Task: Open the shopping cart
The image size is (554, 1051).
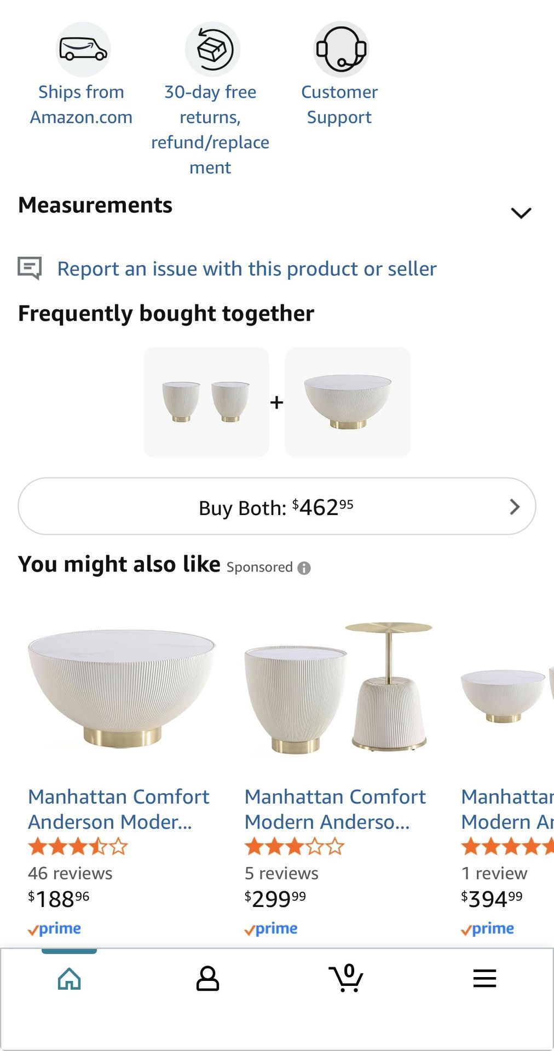Action: 346,979
